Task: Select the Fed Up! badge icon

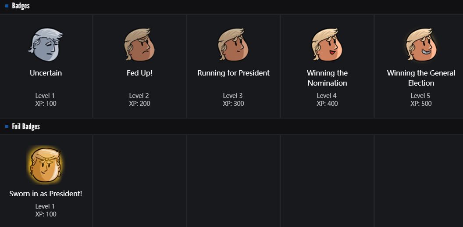Action: (139, 45)
